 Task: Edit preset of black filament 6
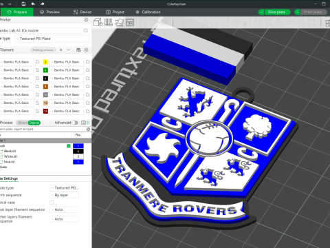point(88,79)
